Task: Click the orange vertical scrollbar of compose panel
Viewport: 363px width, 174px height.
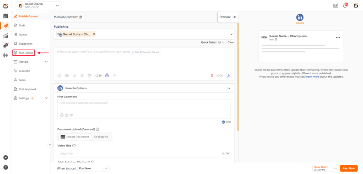Action: 238,76
